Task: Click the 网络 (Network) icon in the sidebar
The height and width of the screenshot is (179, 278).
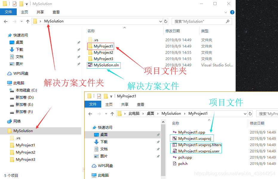Action: (x=9, y=121)
